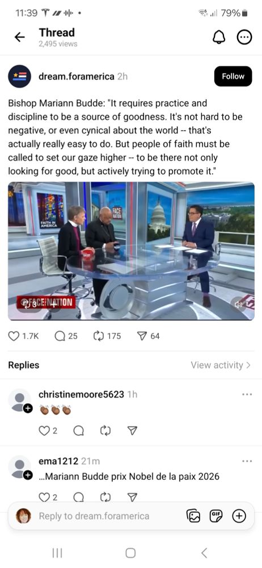Viewport: 262px width, 568px height.
Task: Tap Reply to dream.foramerica field
Action: click(94, 516)
